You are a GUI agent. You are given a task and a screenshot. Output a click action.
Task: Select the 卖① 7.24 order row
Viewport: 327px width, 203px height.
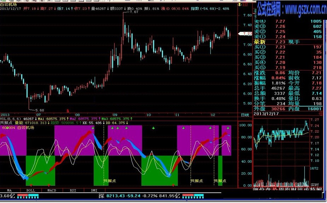point(288,36)
